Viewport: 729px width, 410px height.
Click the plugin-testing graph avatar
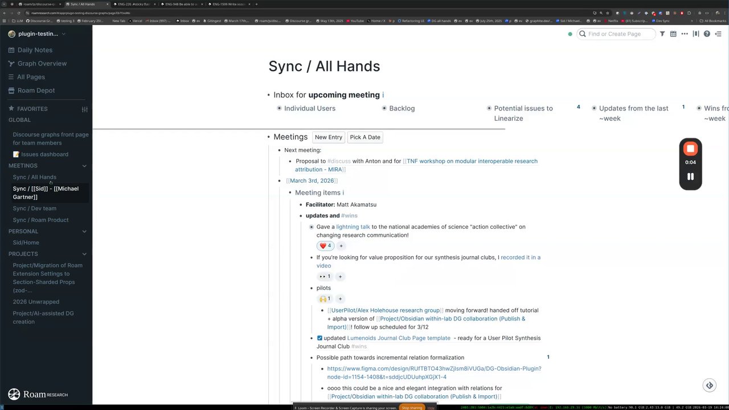(x=12, y=34)
